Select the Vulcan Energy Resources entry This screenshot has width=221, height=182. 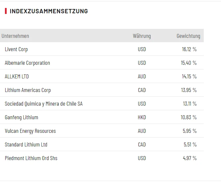(x=30, y=131)
